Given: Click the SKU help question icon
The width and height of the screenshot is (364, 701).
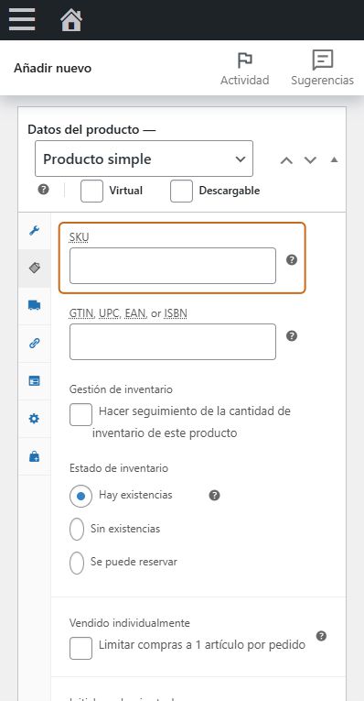Looking at the screenshot, I should 292,259.
